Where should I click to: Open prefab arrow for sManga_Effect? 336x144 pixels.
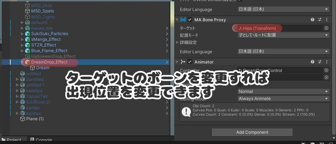[167, 39]
